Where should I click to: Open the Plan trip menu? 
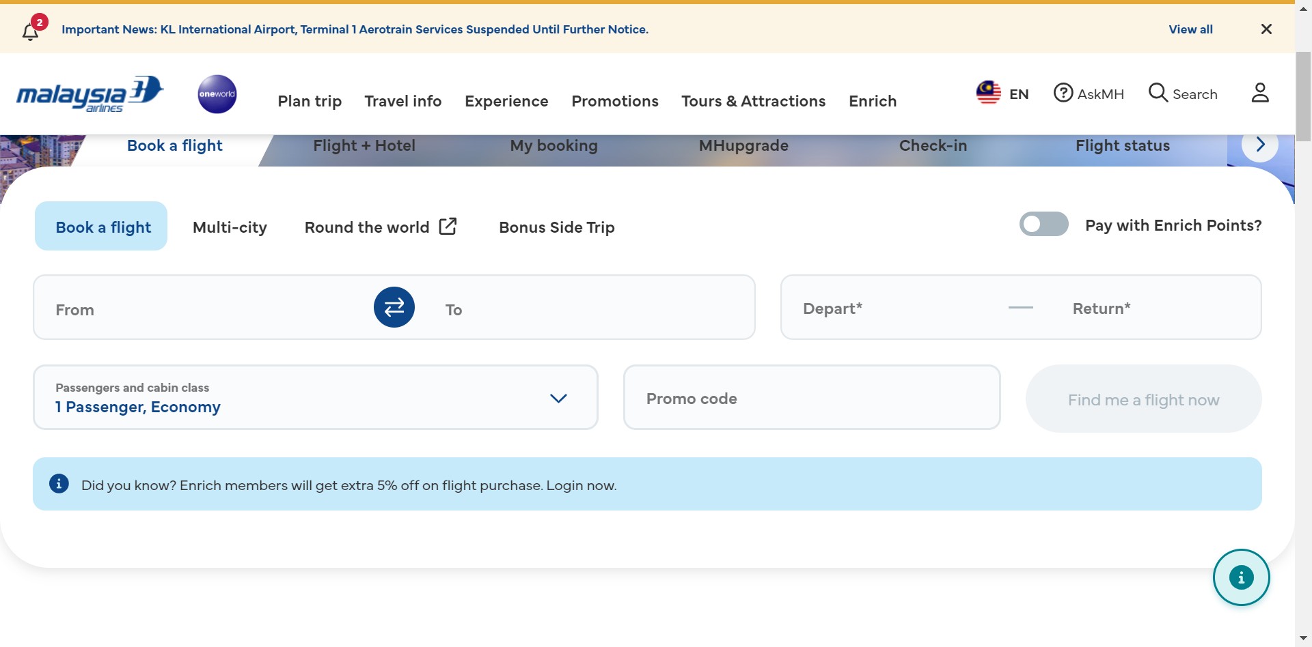point(310,101)
